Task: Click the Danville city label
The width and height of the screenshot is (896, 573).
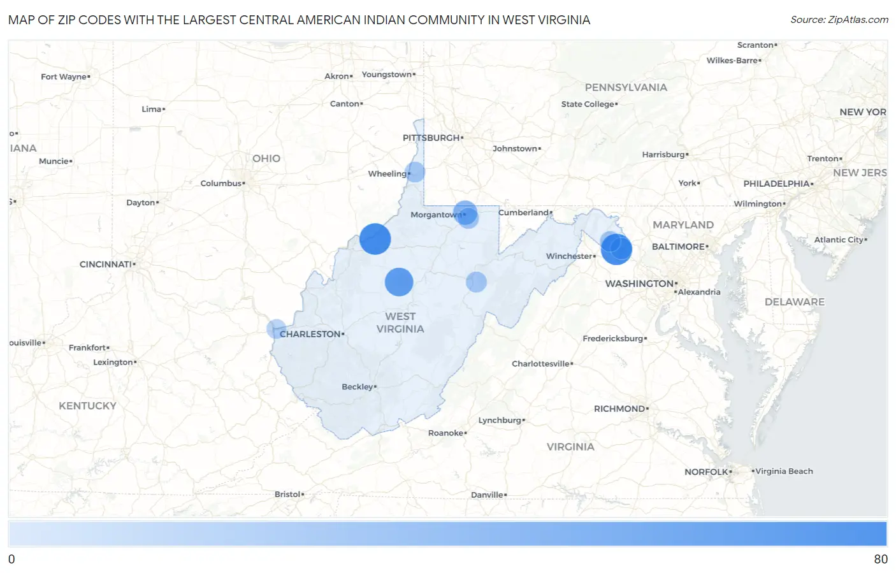Action: 488,495
